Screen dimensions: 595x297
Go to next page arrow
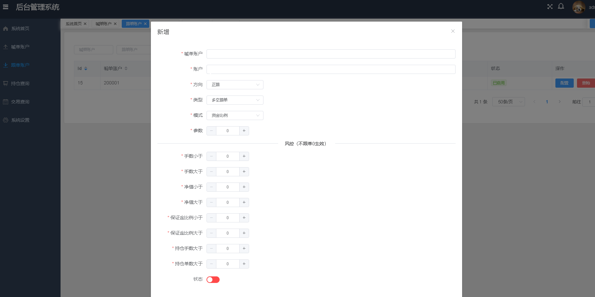(560, 102)
